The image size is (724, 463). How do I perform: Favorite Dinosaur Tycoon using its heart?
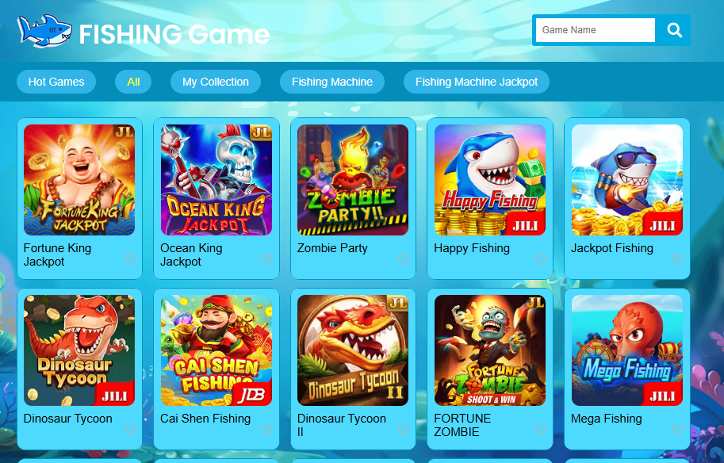coord(130,430)
